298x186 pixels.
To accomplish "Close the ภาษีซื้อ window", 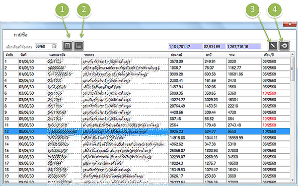I will point(290,24).
